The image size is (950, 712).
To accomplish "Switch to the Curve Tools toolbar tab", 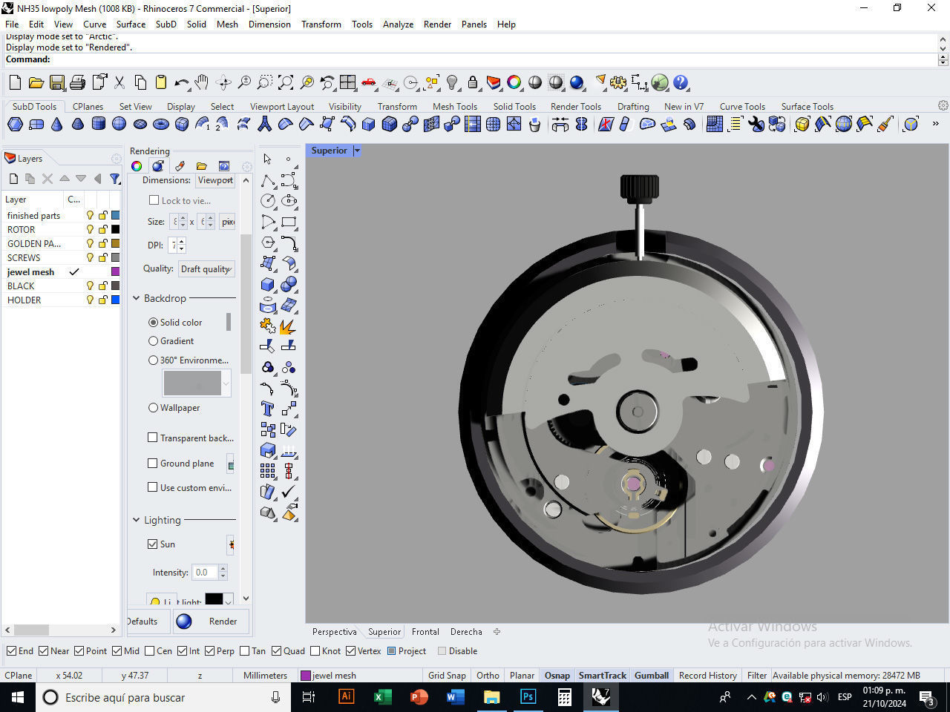I will click(742, 106).
